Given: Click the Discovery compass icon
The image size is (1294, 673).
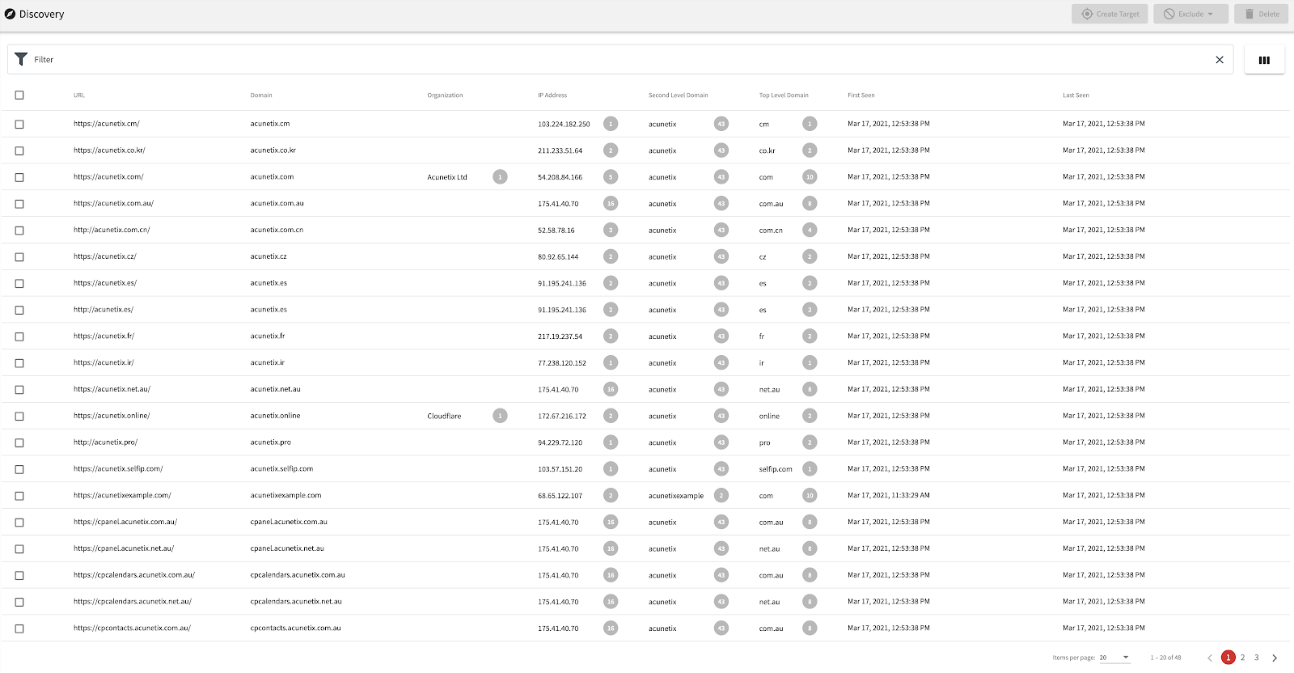Looking at the screenshot, I should pyautogui.click(x=10, y=14).
